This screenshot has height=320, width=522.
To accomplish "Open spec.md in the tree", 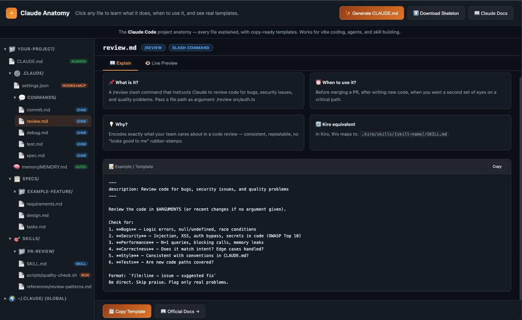I will coord(53,155).
